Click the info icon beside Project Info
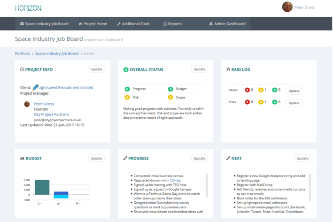The width and height of the screenshot is (333, 222). pos(22,69)
